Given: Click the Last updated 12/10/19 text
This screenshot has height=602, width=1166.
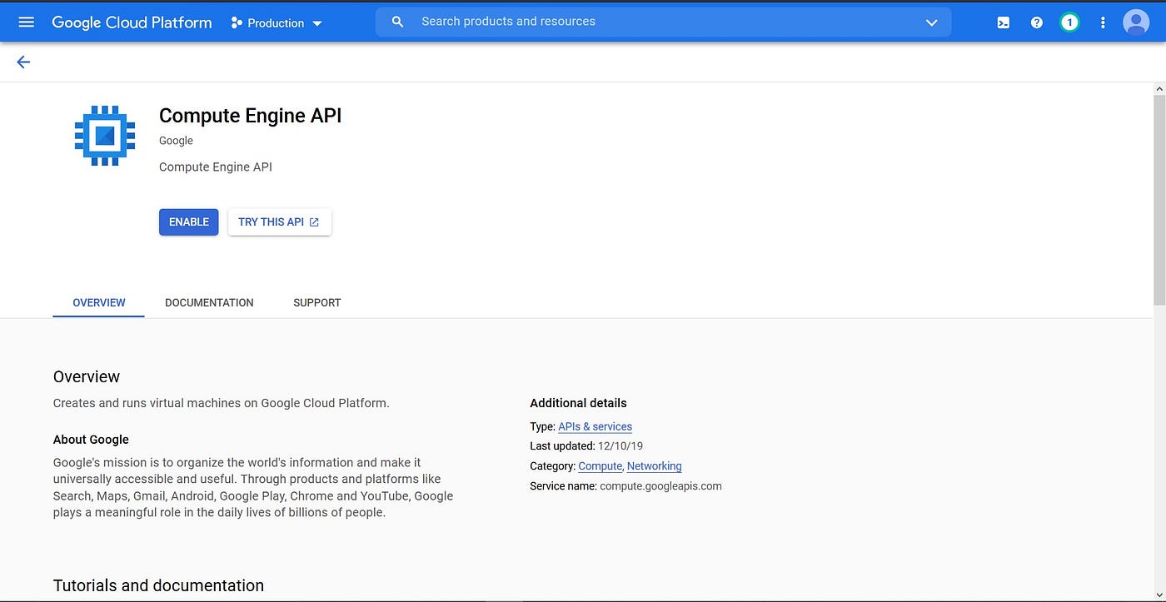Looking at the screenshot, I should point(586,446).
